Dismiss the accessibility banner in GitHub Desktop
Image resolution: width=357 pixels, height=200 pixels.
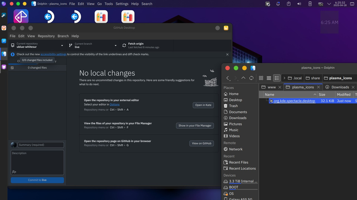click(x=227, y=54)
